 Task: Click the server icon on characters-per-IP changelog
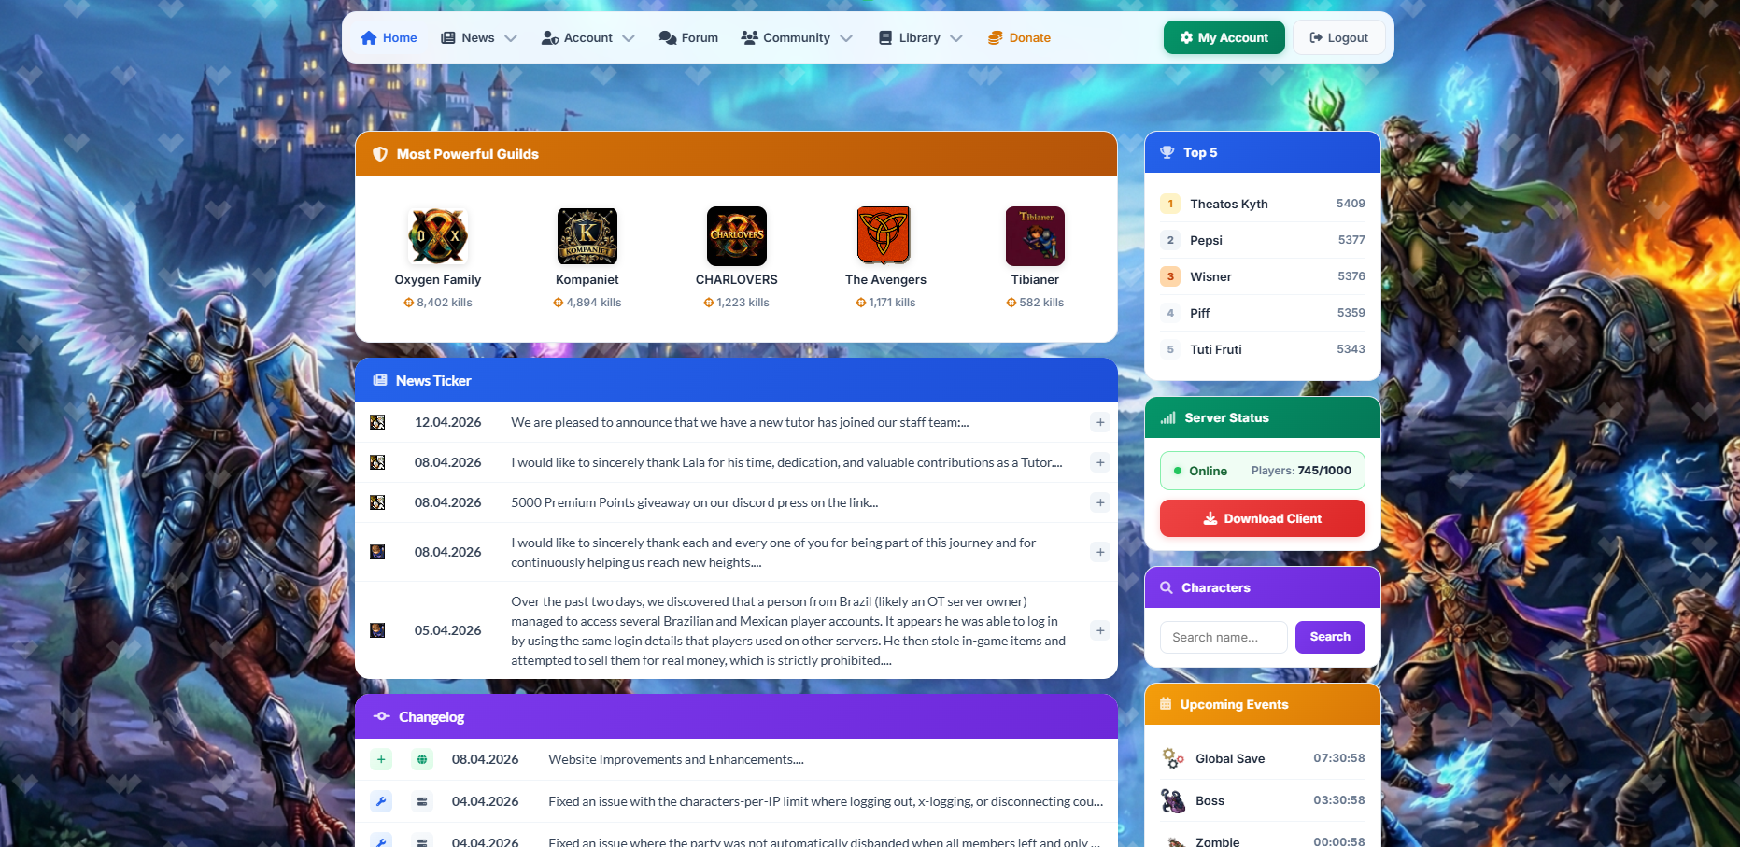pos(422,801)
